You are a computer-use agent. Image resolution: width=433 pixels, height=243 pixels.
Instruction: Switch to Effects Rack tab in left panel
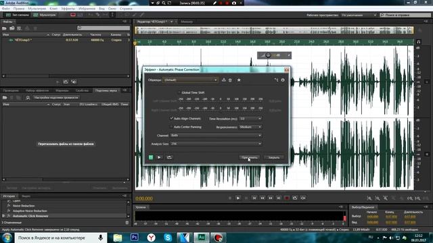pos(37,90)
